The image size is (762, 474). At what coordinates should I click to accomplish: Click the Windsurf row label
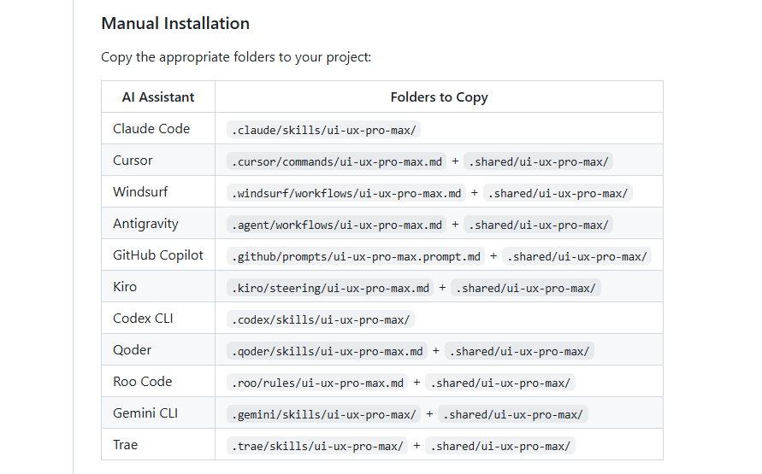click(139, 192)
